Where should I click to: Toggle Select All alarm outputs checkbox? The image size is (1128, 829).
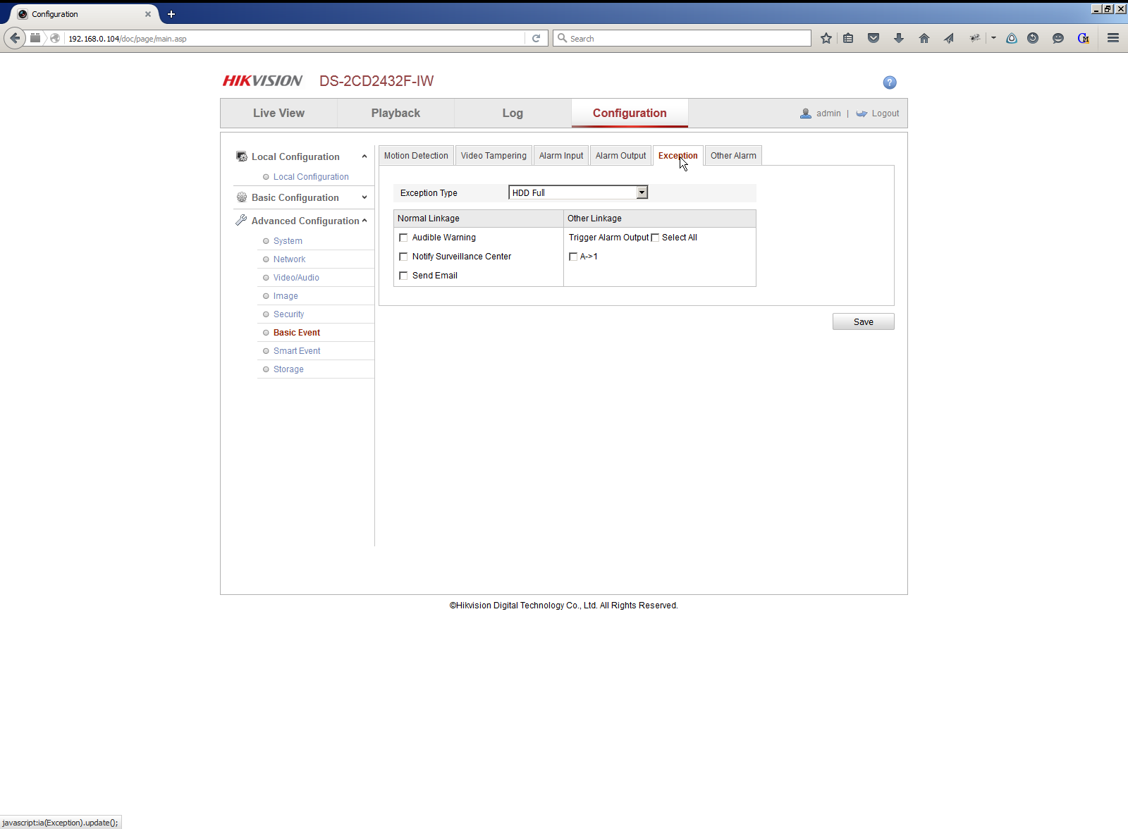655,238
